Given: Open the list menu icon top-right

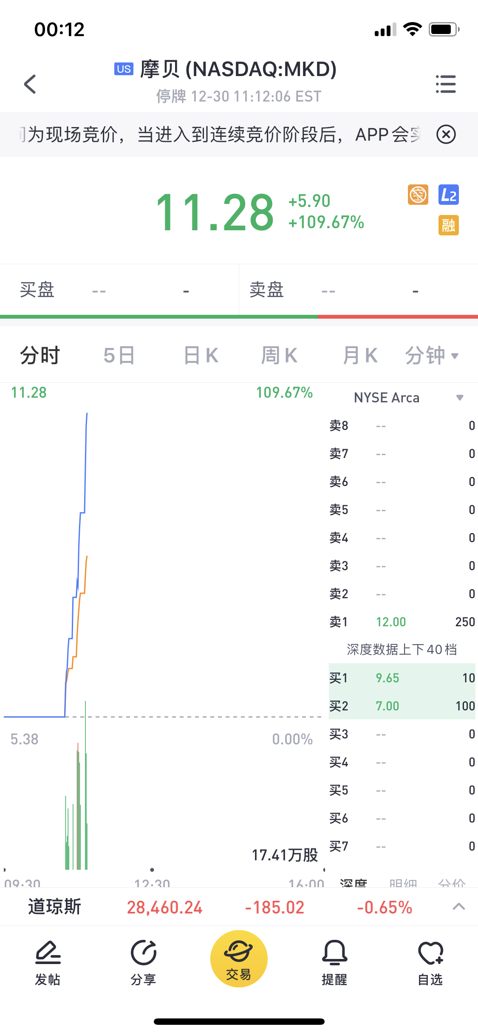Looking at the screenshot, I should pos(446,84).
